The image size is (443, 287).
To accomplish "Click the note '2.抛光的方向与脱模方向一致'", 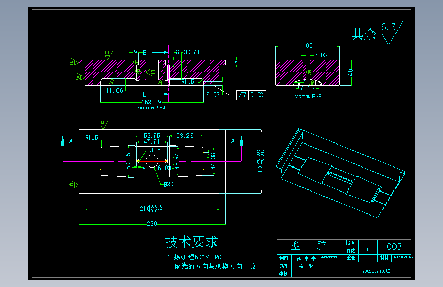I will click(212, 267).
